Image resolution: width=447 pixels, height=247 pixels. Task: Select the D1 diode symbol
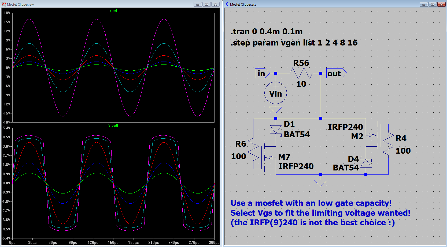point(276,130)
